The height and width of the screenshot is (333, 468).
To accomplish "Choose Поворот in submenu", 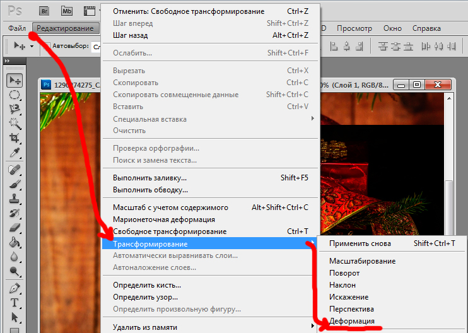I will coord(392,273).
